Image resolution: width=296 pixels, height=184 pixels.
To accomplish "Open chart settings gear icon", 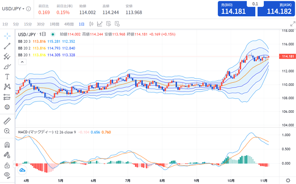I will [x=288, y=181].
